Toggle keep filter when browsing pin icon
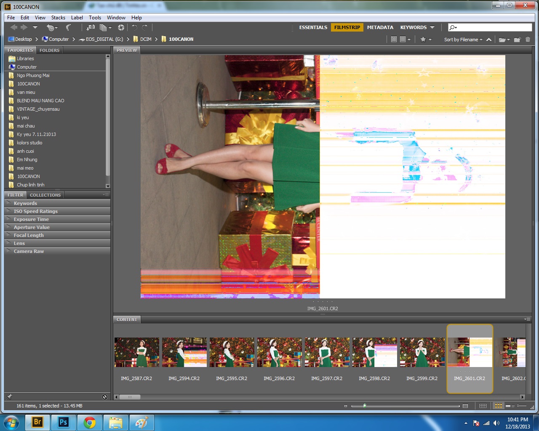Screen dimensions: 539x431 point(9,396)
